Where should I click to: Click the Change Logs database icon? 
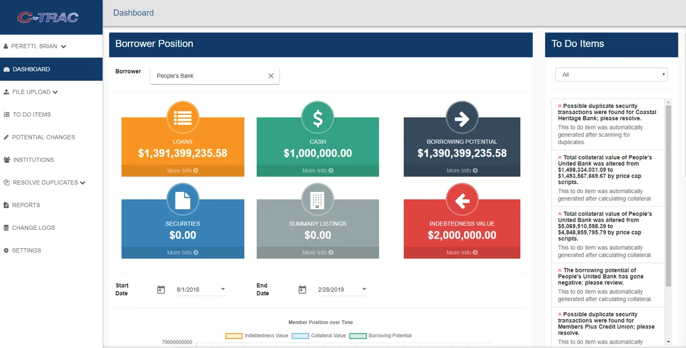(x=7, y=228)
